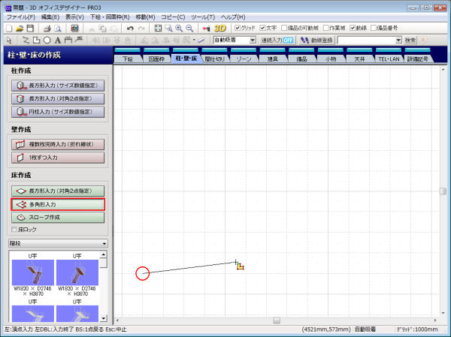Screen dimensions: 451x337
Task: Toggle the 文字 checkbox
Action: [262, 28]
